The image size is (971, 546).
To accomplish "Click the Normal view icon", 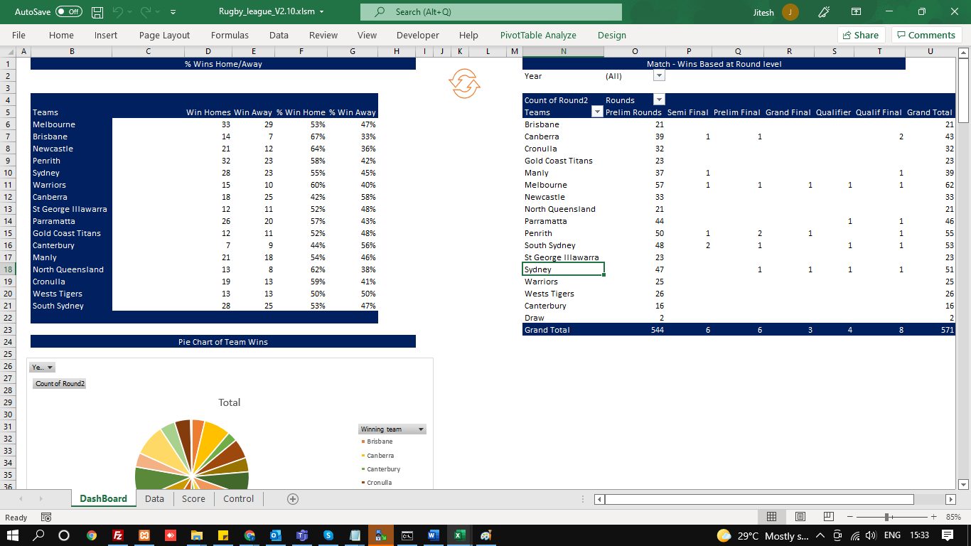I will tap(771, 516).
